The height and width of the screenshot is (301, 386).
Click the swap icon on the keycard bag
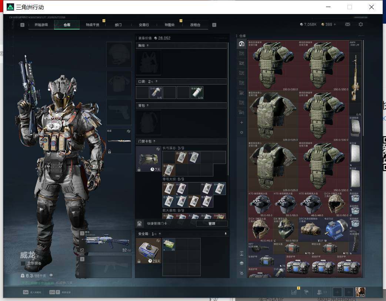(x=158, y=149)
